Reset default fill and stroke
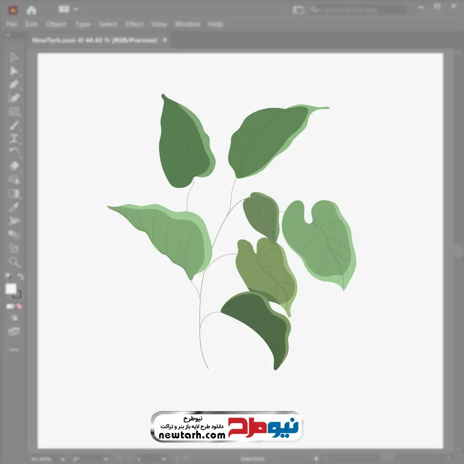This screenshot has height=464, width=464. pyautogui.click(x=8, y=276)
